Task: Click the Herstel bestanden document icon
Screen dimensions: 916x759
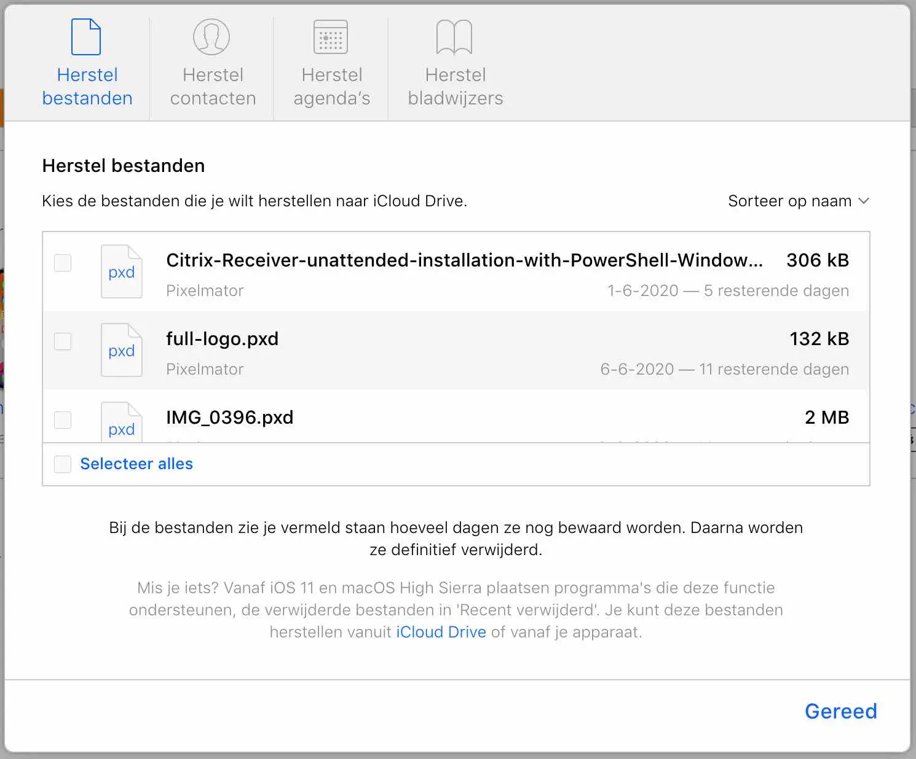Action: (86, 37)
